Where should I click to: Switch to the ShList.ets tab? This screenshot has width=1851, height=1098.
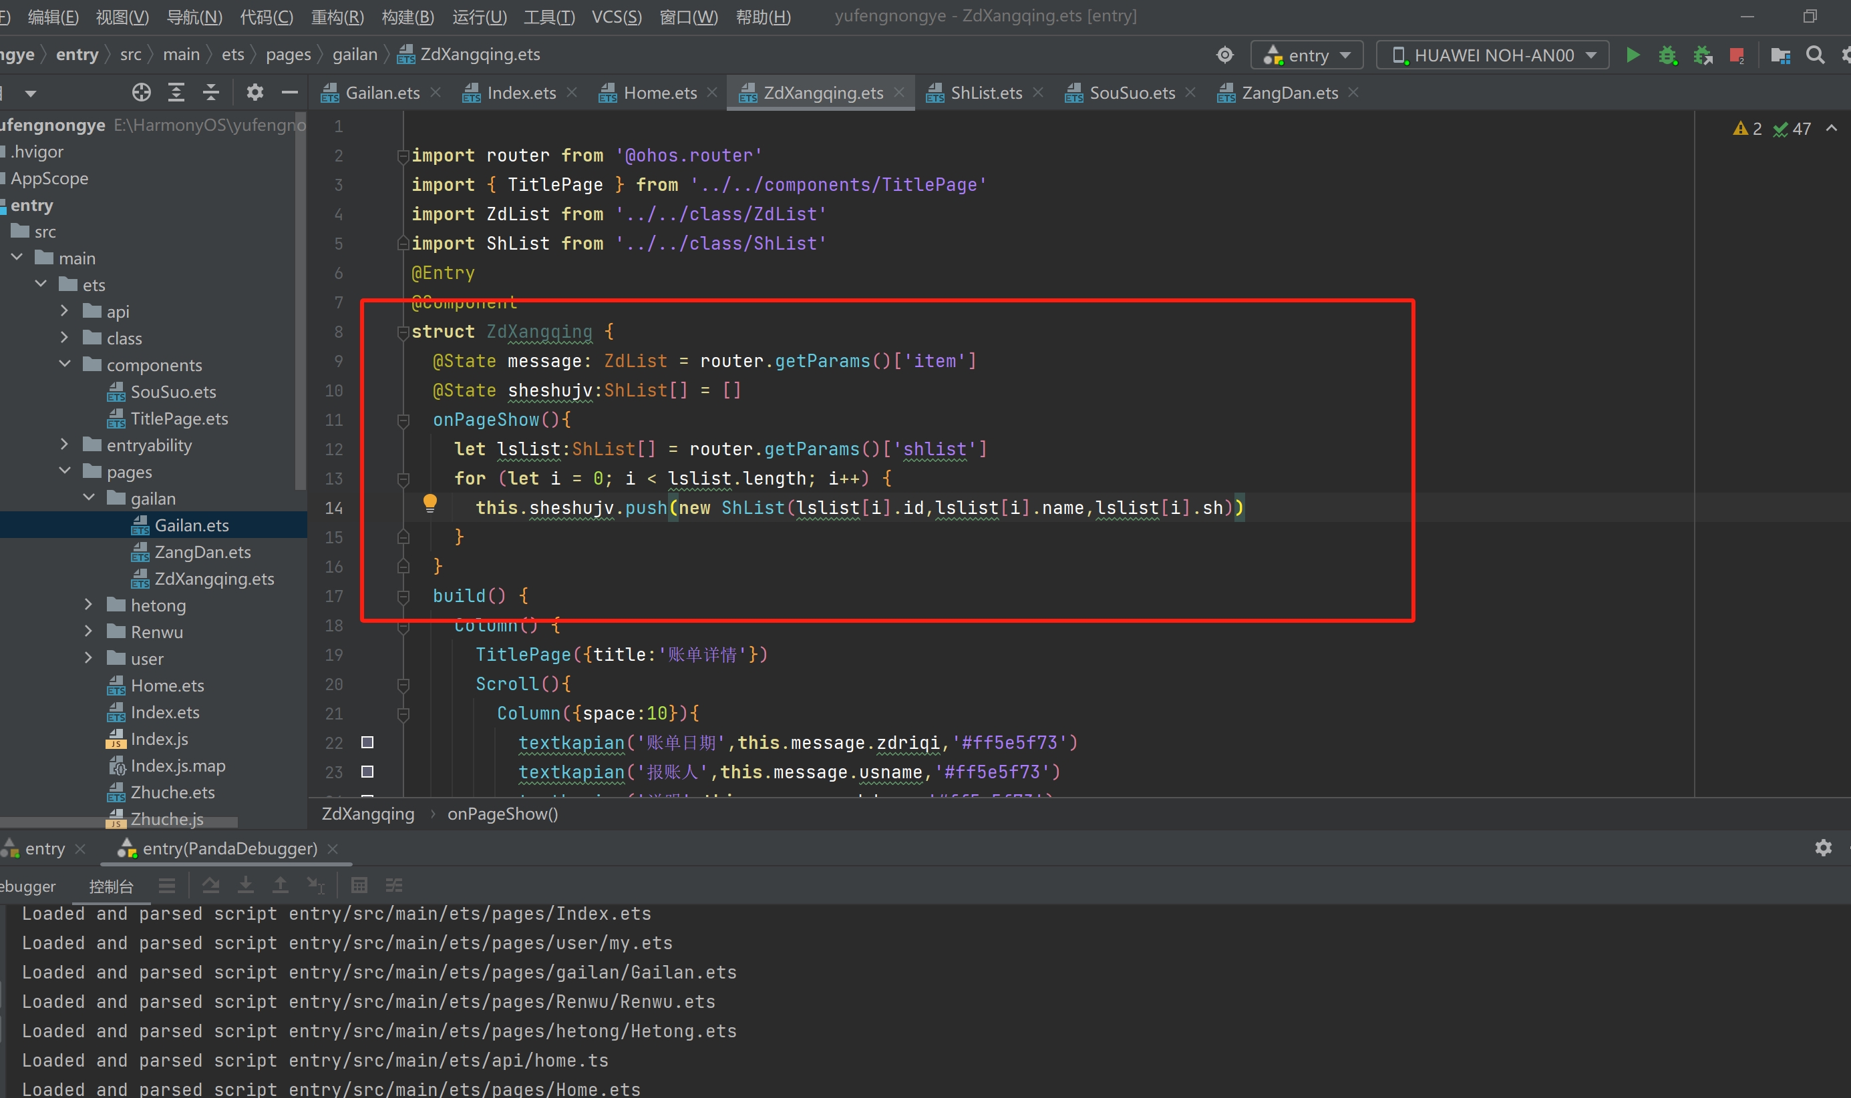(x=985, y=93)
